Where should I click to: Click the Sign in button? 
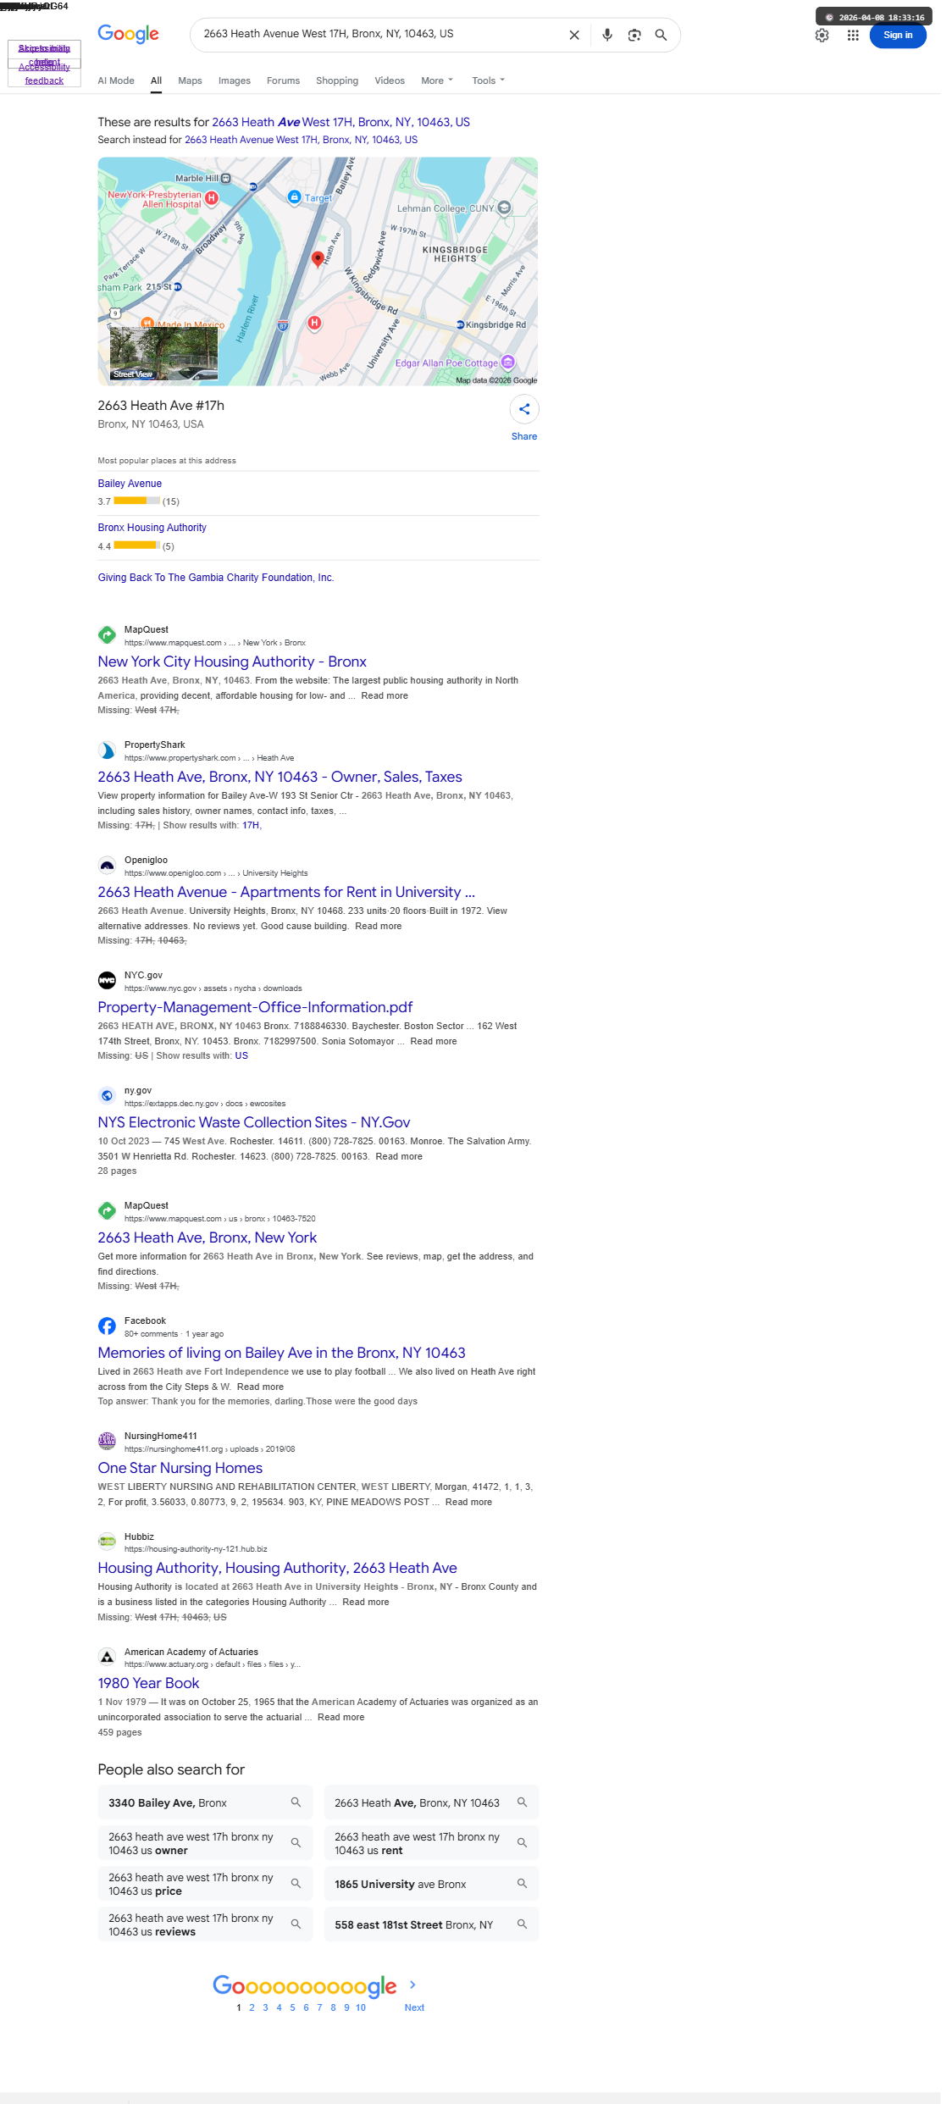pos(898,36)
